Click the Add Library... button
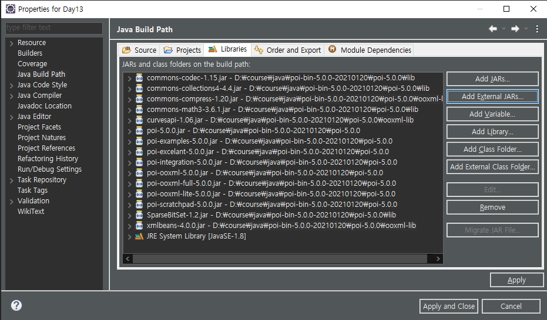The width and height of the screenshot is (547, 320). pyautogui.click(x=492, y=131)
